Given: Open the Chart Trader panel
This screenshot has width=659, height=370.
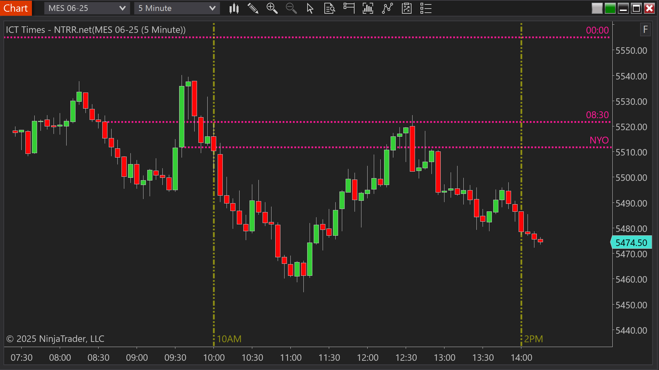Looking at the screenshot, I should point(349,8).
